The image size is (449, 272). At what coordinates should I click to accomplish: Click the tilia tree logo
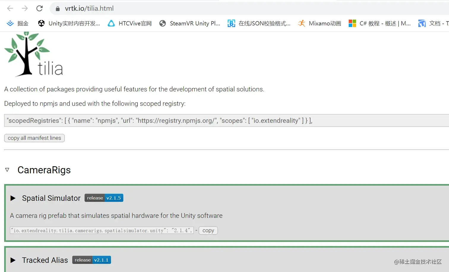(x=34, y=54)
